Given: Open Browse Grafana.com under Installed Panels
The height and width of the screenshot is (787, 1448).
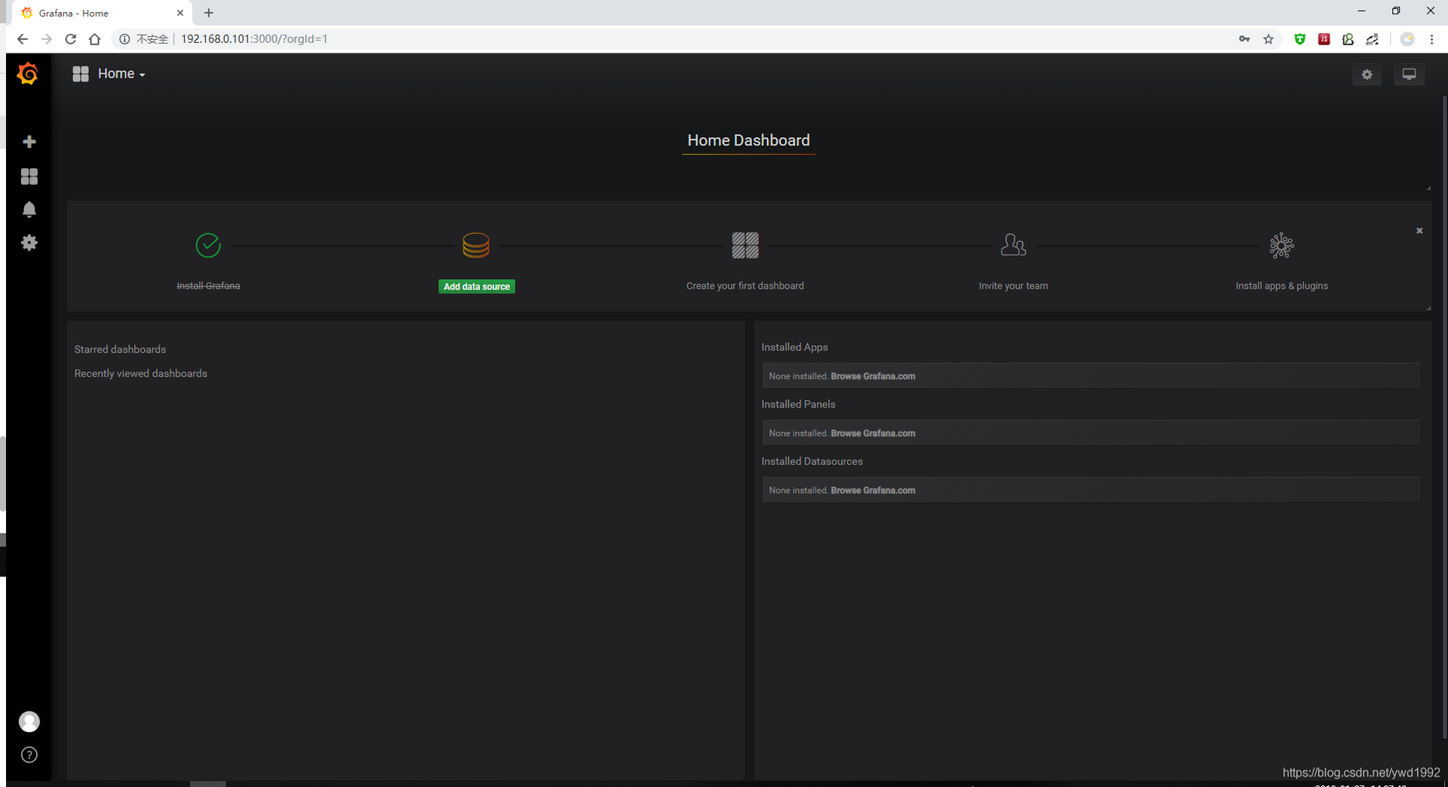Looking at the screenshot, I should point(873,433).
